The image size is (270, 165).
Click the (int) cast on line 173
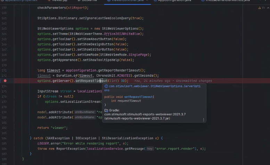(114, 81)
